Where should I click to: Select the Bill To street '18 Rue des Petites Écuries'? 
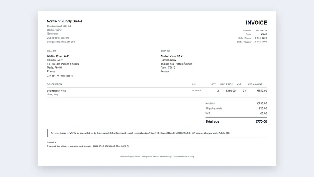click(63, 64)
